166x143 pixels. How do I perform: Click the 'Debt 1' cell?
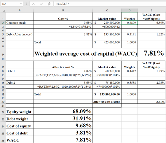(x=20, y=71)
